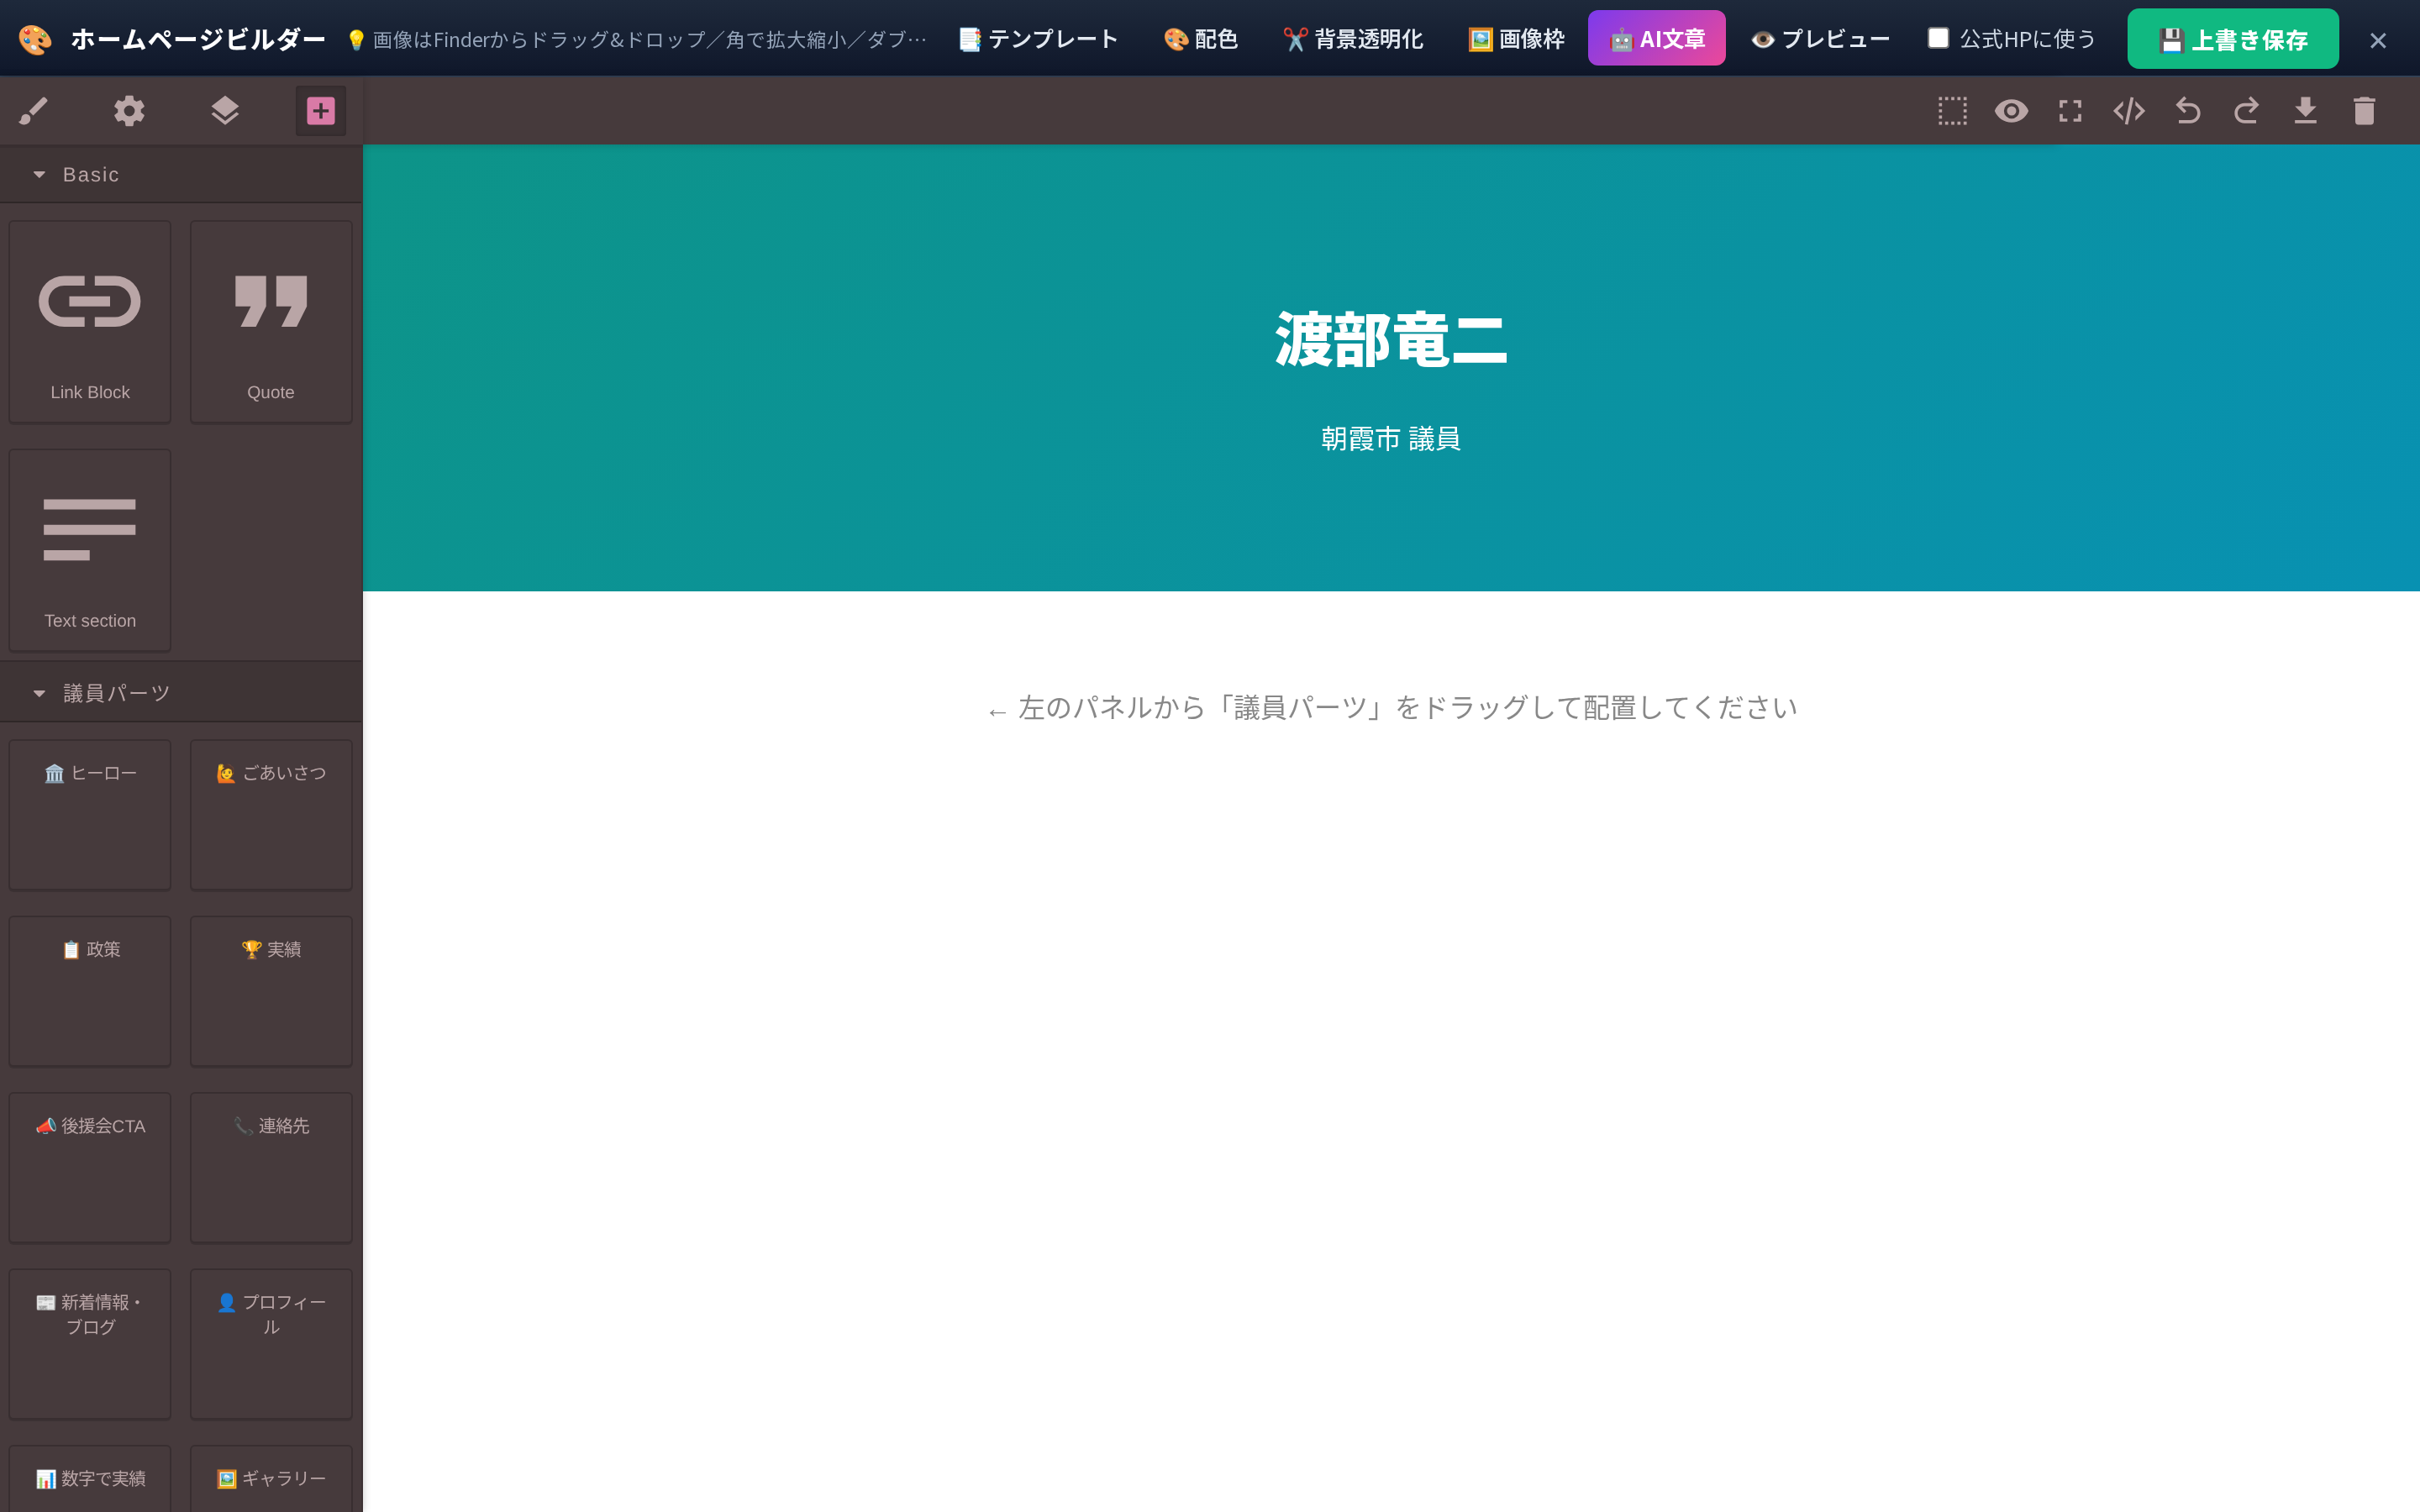Pick the 新着情報・ブログ block

tap(90, 1344)
